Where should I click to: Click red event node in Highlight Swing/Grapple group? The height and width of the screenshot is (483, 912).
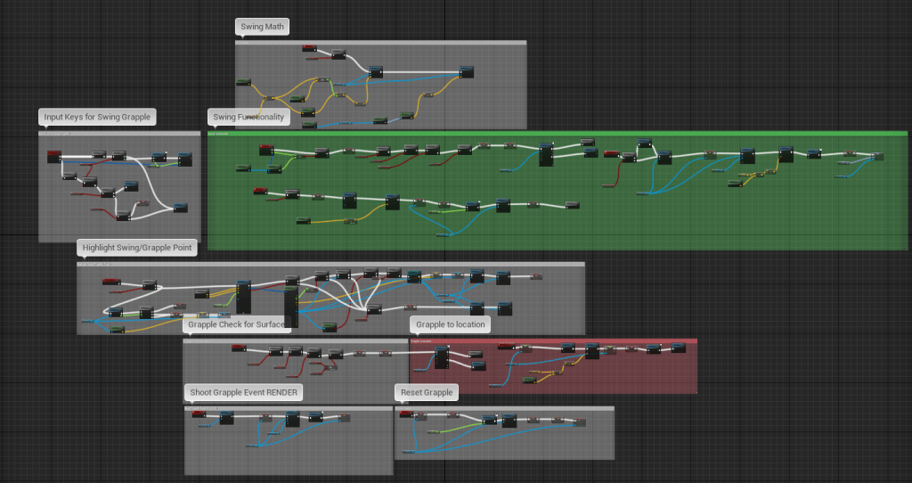click(110, 282)
